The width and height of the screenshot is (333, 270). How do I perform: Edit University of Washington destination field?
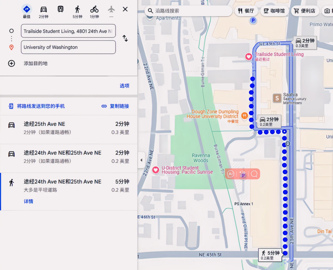(x=68, y=47)
